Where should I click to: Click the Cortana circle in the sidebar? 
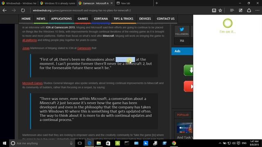[x=228, y=23]
